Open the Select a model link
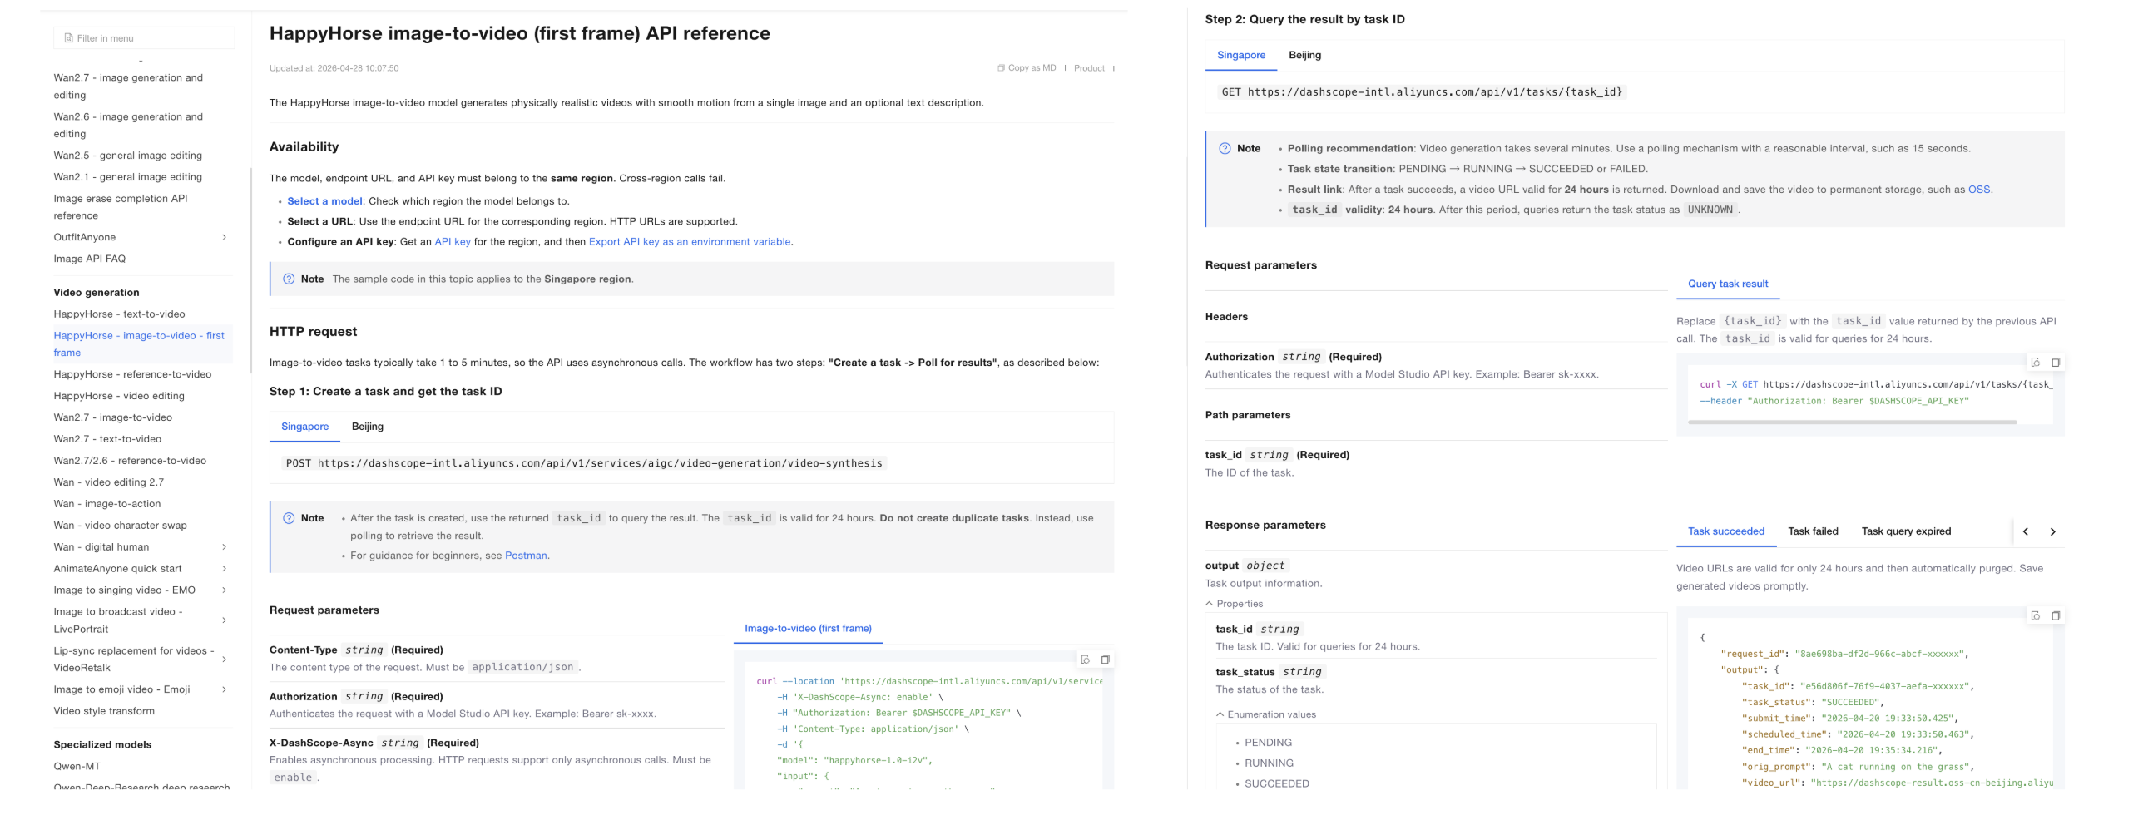The image size is (2153, 825). (324, 201)
